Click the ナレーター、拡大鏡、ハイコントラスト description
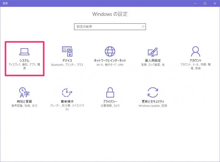The width and height of the screenshot is (220, 162). 67,107
